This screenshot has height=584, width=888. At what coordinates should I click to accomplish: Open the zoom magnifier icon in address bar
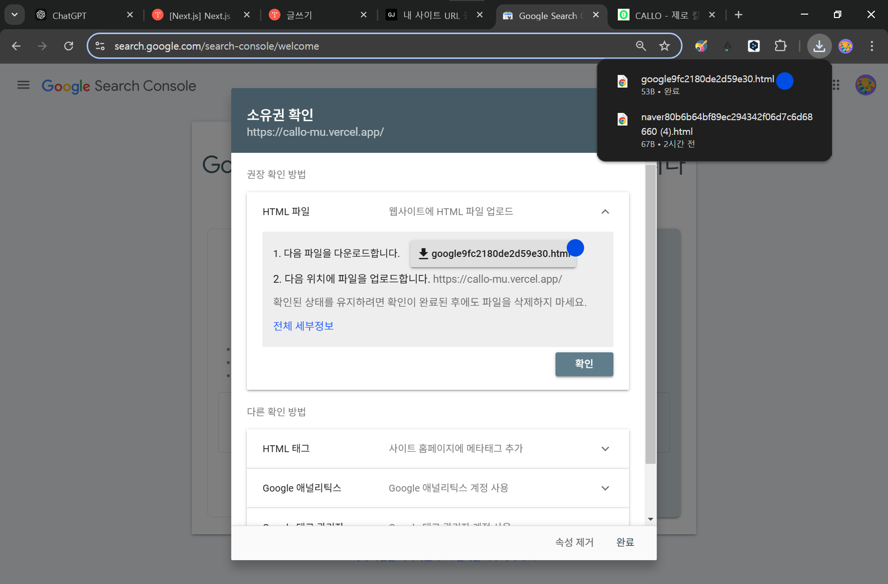point(641,46)
